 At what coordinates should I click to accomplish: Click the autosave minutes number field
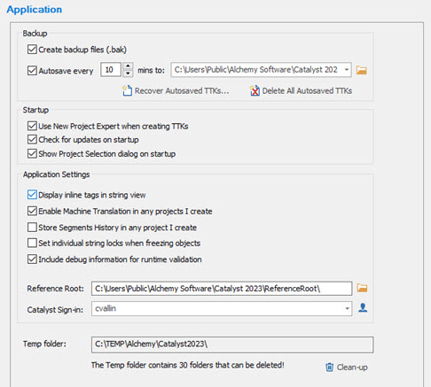tap(111, 70)
